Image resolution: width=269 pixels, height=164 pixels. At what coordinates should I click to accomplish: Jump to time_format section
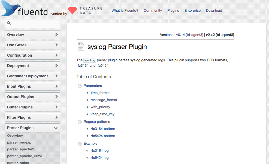point(100,93)
